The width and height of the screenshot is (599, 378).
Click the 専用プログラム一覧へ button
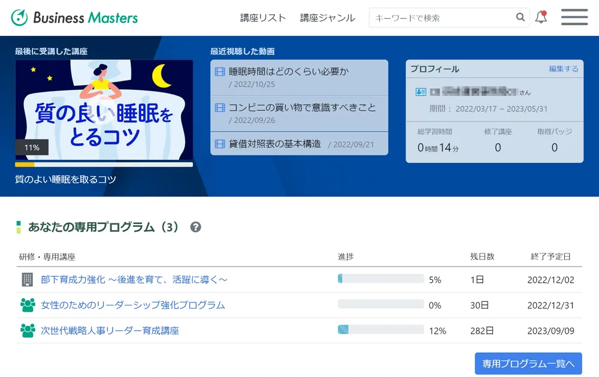click(528, 364)
